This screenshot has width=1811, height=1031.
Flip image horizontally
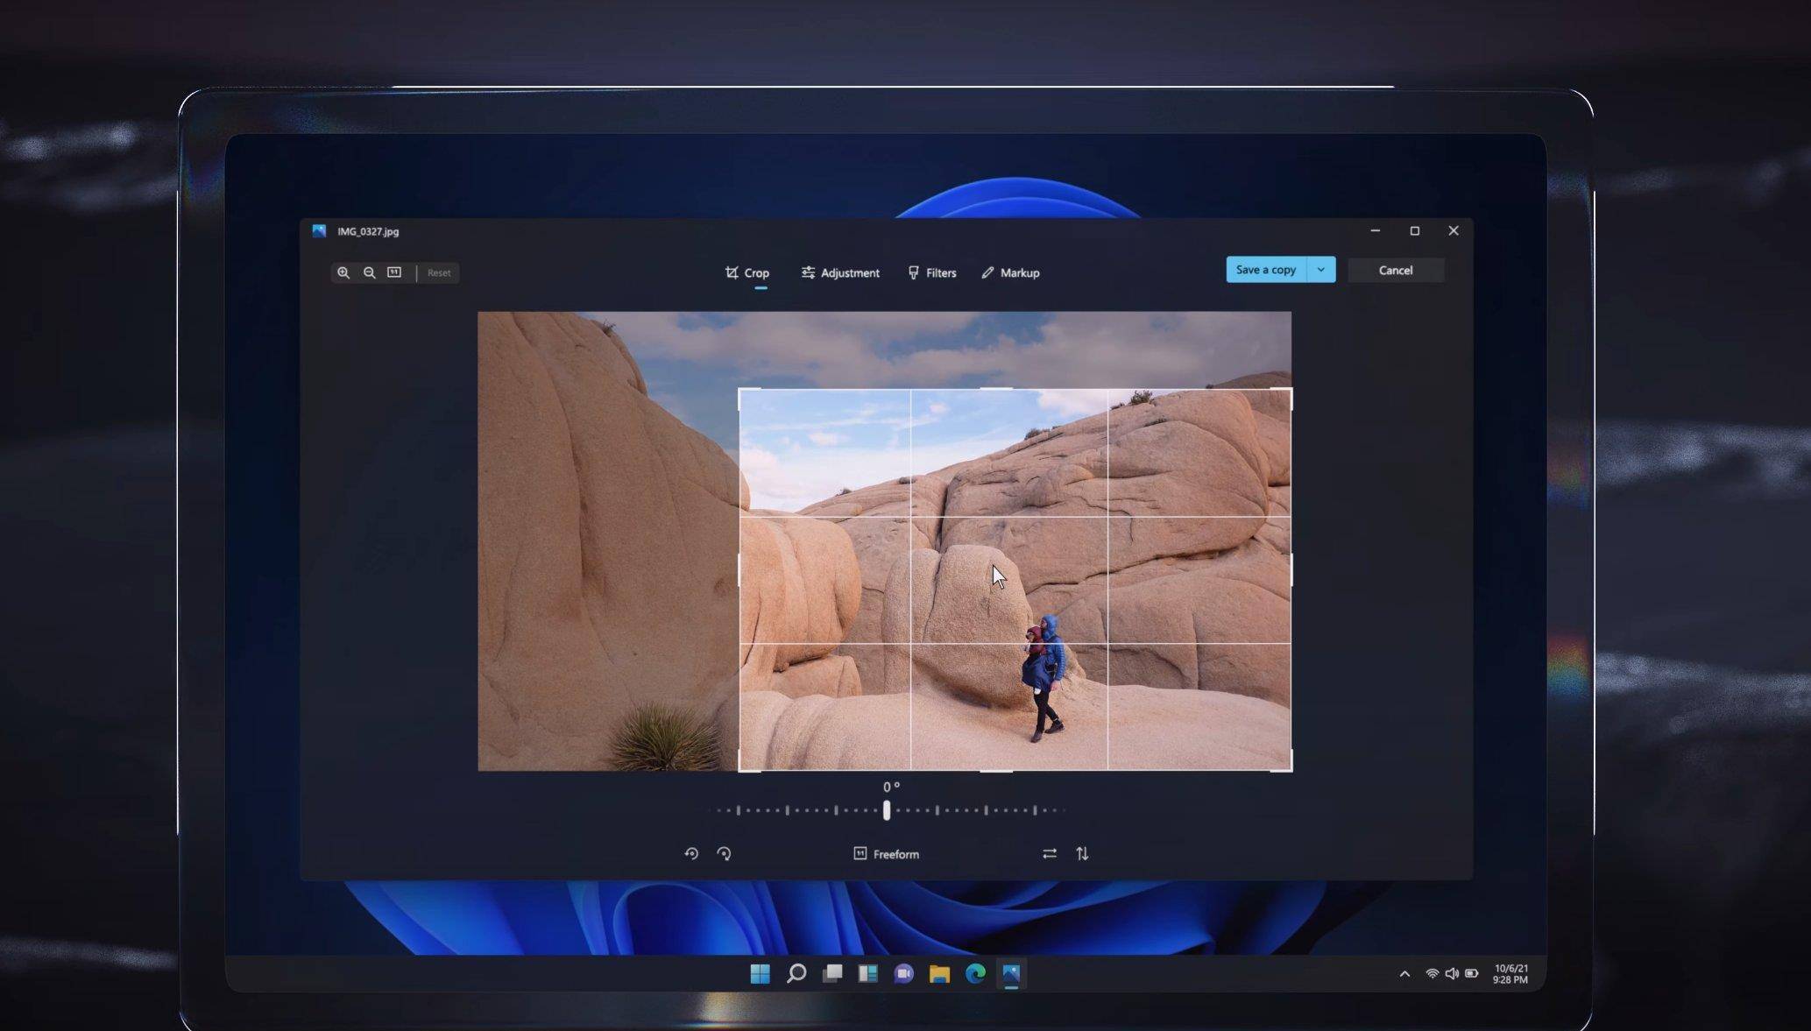pyautogui.click(x=1050, y=853)
